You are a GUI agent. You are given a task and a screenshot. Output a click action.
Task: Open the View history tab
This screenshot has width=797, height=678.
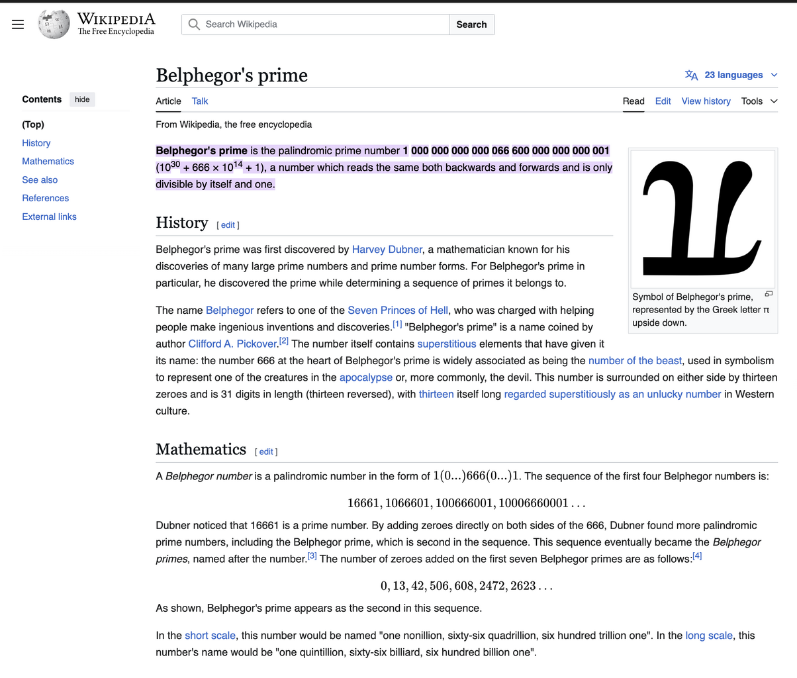(x=706, y=101)
